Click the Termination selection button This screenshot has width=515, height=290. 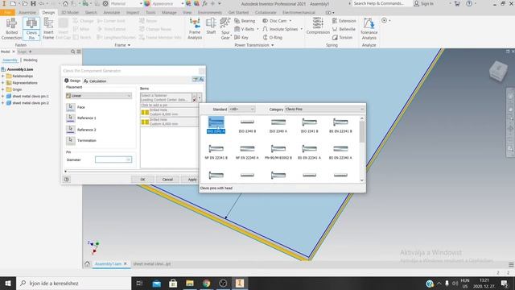point(70,140)
